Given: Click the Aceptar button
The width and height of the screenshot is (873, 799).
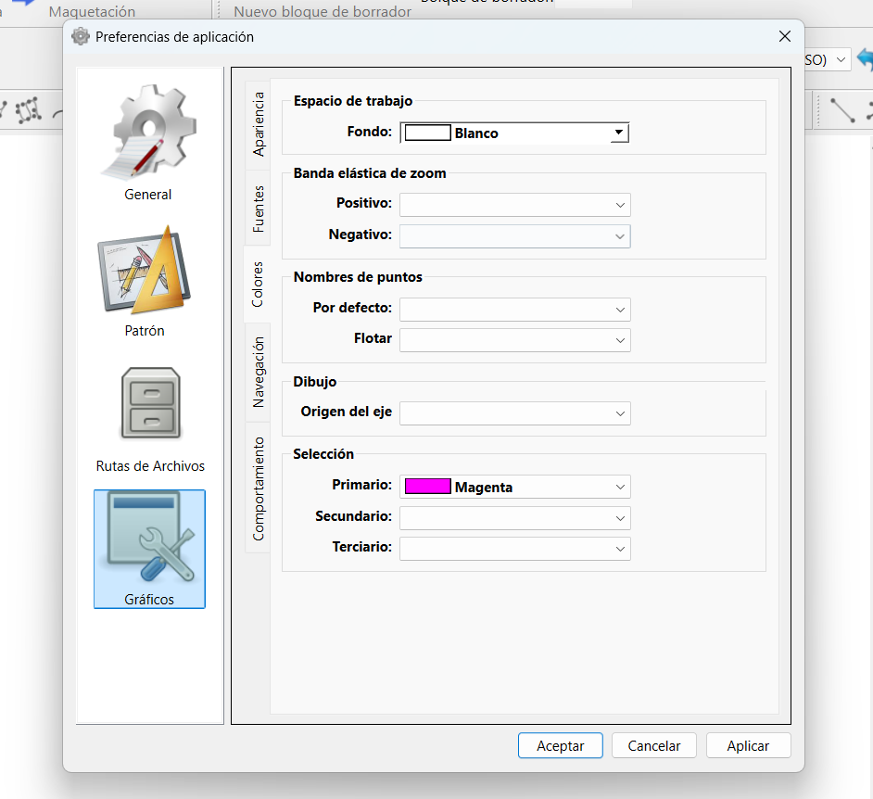Looking at the screenshot, I should coord(560,746).
